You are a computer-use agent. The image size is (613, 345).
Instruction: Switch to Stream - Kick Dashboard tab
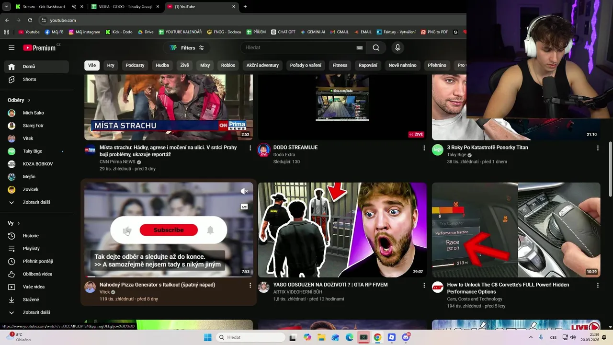click(x=44, y=7)
